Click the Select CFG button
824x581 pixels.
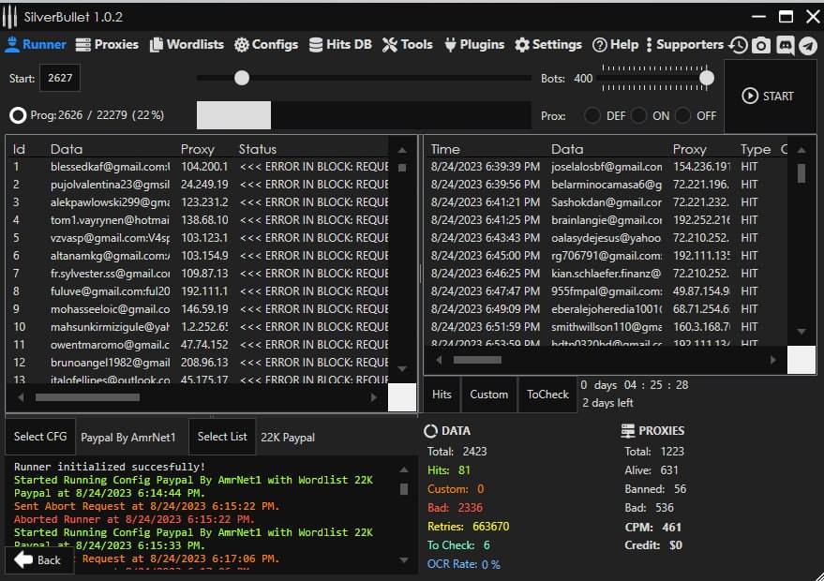(41, 437)
